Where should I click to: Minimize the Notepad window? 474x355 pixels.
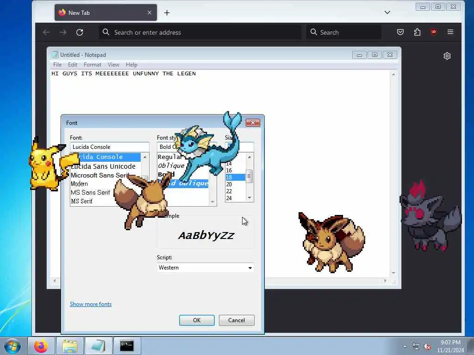359,55
